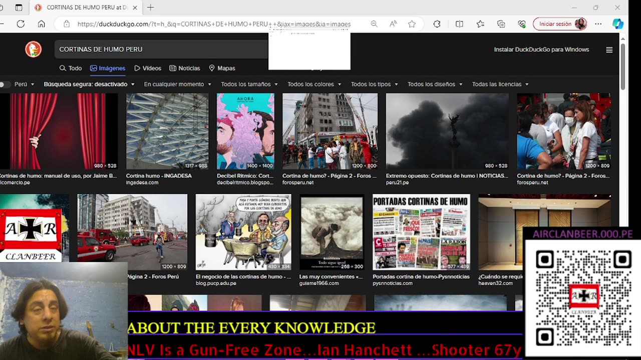Screen dimensions: 641x360
Task: Switch to the Noticias tab
Action: [185, 68]
